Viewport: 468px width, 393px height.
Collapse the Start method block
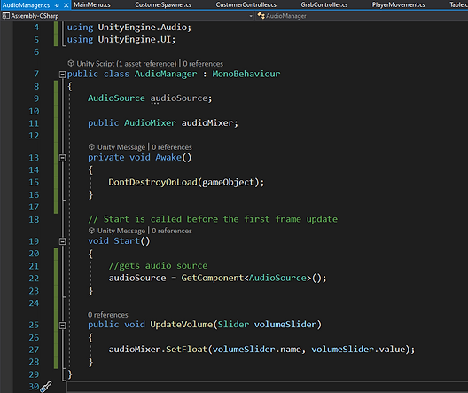point(62,241)
